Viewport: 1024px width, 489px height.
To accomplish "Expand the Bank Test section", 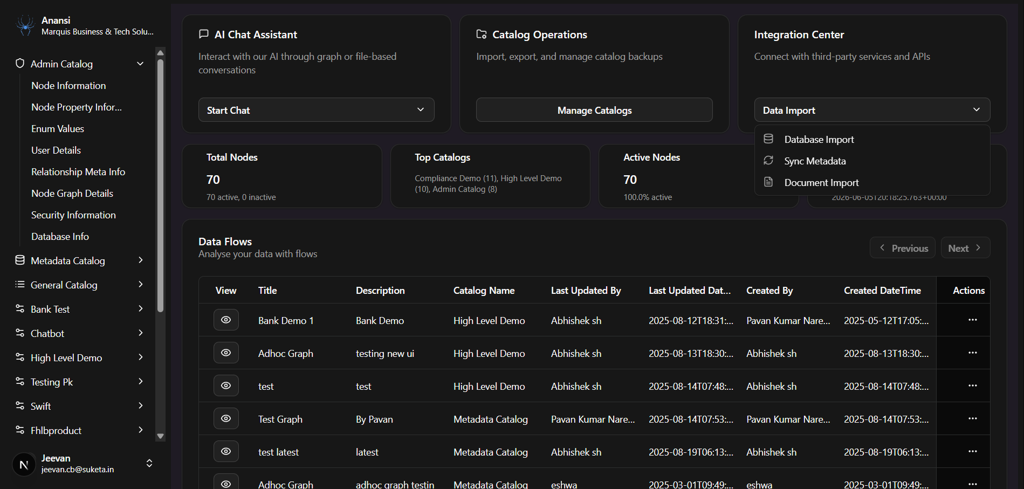I will 140,309.
